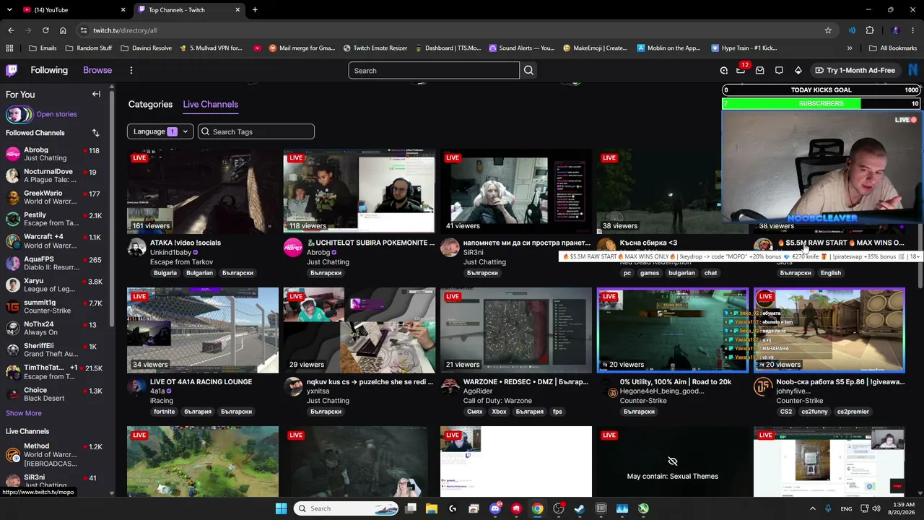Open the Get Bits diamond icon
The image size is (924, 520).
(x=798, y=70)
